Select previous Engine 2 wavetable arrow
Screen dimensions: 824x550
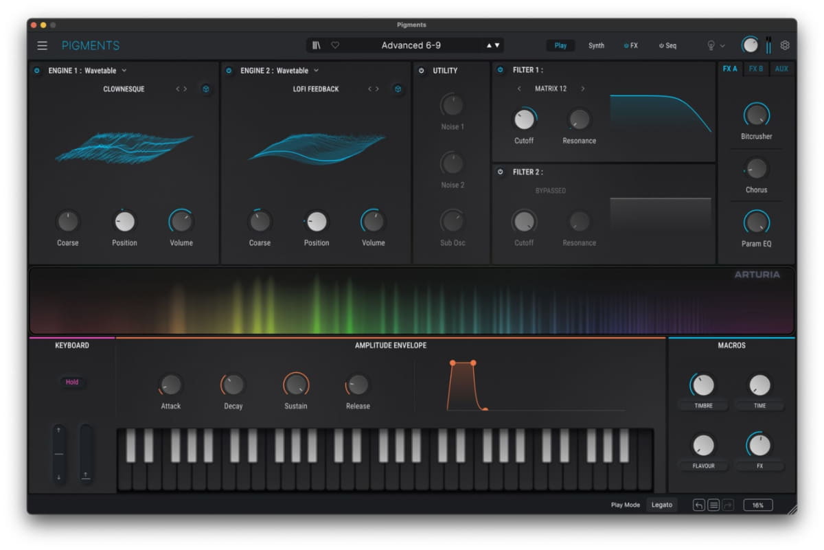click(370, 89)
